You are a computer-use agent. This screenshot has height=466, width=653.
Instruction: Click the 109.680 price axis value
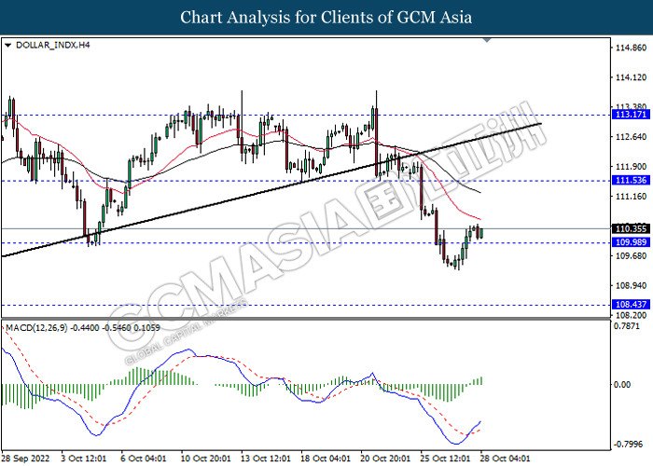(x=631, y=255)
